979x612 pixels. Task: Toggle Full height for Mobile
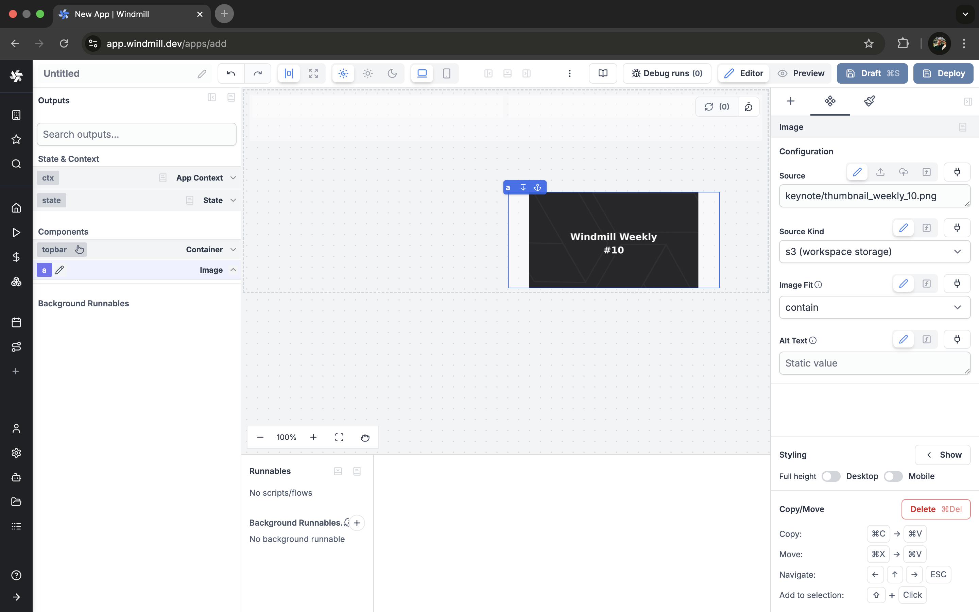(893, 476)
